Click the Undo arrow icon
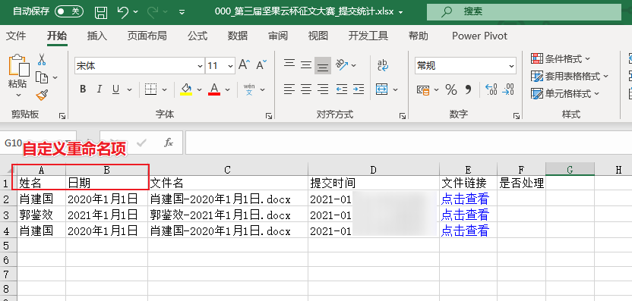Viewport: 632px width, 301px height. (x=123, y=11)
